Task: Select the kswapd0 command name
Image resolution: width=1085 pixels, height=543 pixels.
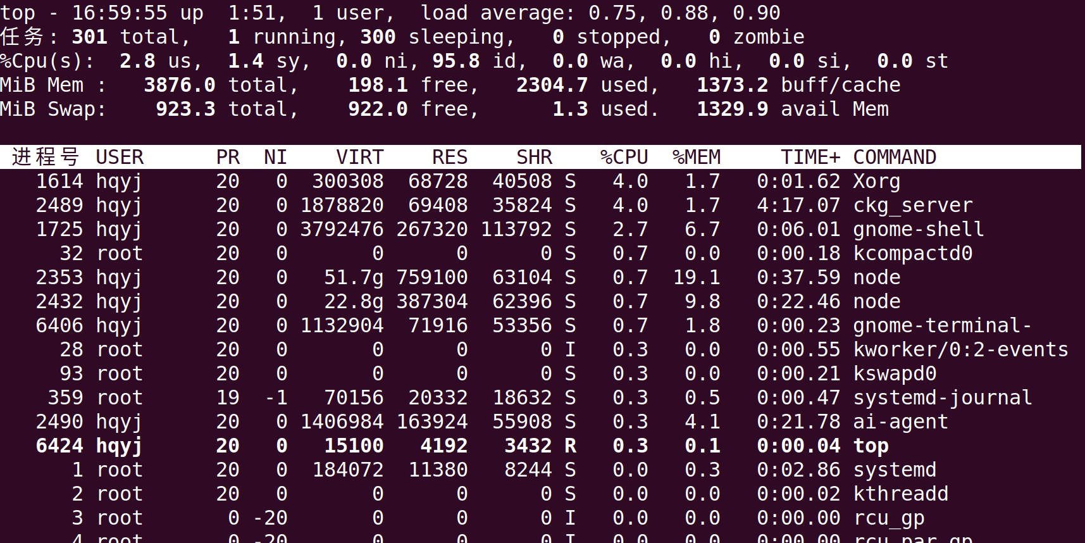Action: (x=895, y=373)
